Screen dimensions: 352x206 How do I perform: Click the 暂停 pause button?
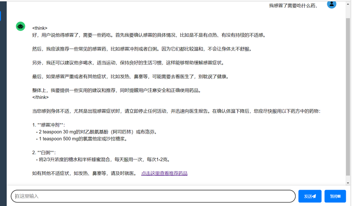tap(335, 196)
